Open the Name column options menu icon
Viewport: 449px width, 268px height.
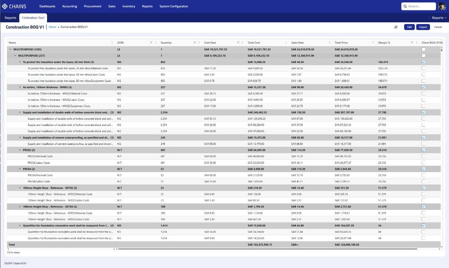coord(112,43)
